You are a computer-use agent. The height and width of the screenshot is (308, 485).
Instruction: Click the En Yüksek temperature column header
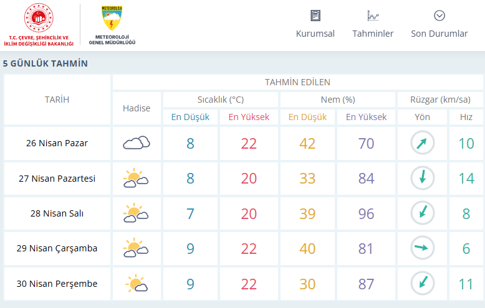pyautogui.click(x=249, y=117)
